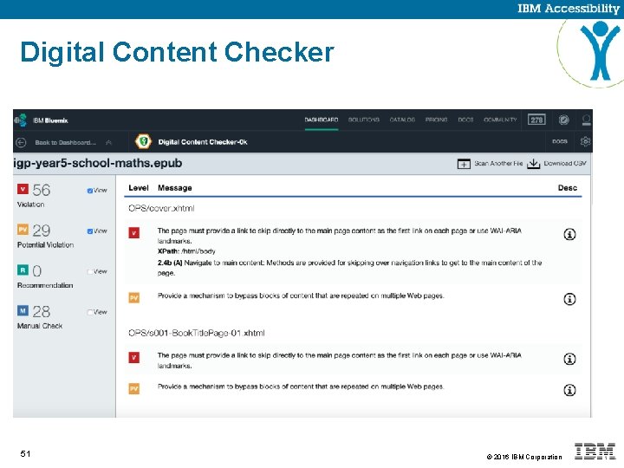Click the 278 counter box icon
Screen dimensions: 624x468
click(x=536, y=120)
